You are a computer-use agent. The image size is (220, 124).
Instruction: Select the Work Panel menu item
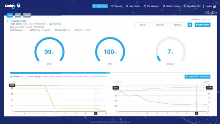coord(100,6)
